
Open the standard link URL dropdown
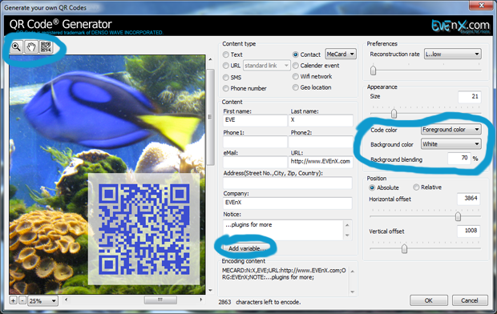(267, 66)
